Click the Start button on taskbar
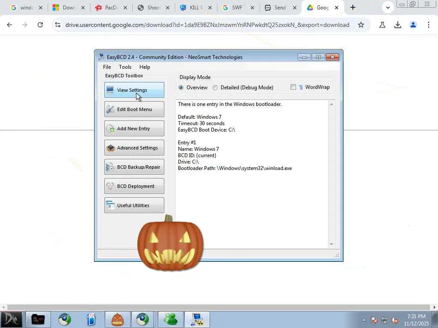The image size is (438, 328). (x=11, y=319)
